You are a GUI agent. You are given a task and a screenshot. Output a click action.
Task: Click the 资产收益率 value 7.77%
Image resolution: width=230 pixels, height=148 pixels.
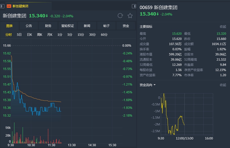(177, 75)
